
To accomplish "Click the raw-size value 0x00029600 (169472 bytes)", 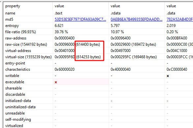I will tap(133, 44).
